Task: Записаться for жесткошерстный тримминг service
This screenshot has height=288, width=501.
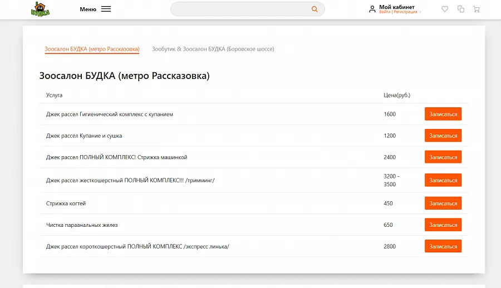Action: tap(443, 180)
